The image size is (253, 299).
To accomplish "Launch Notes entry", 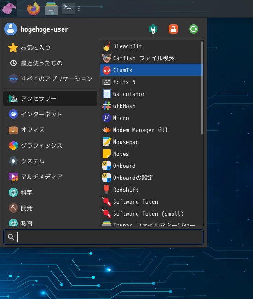I will coord(150,154).
